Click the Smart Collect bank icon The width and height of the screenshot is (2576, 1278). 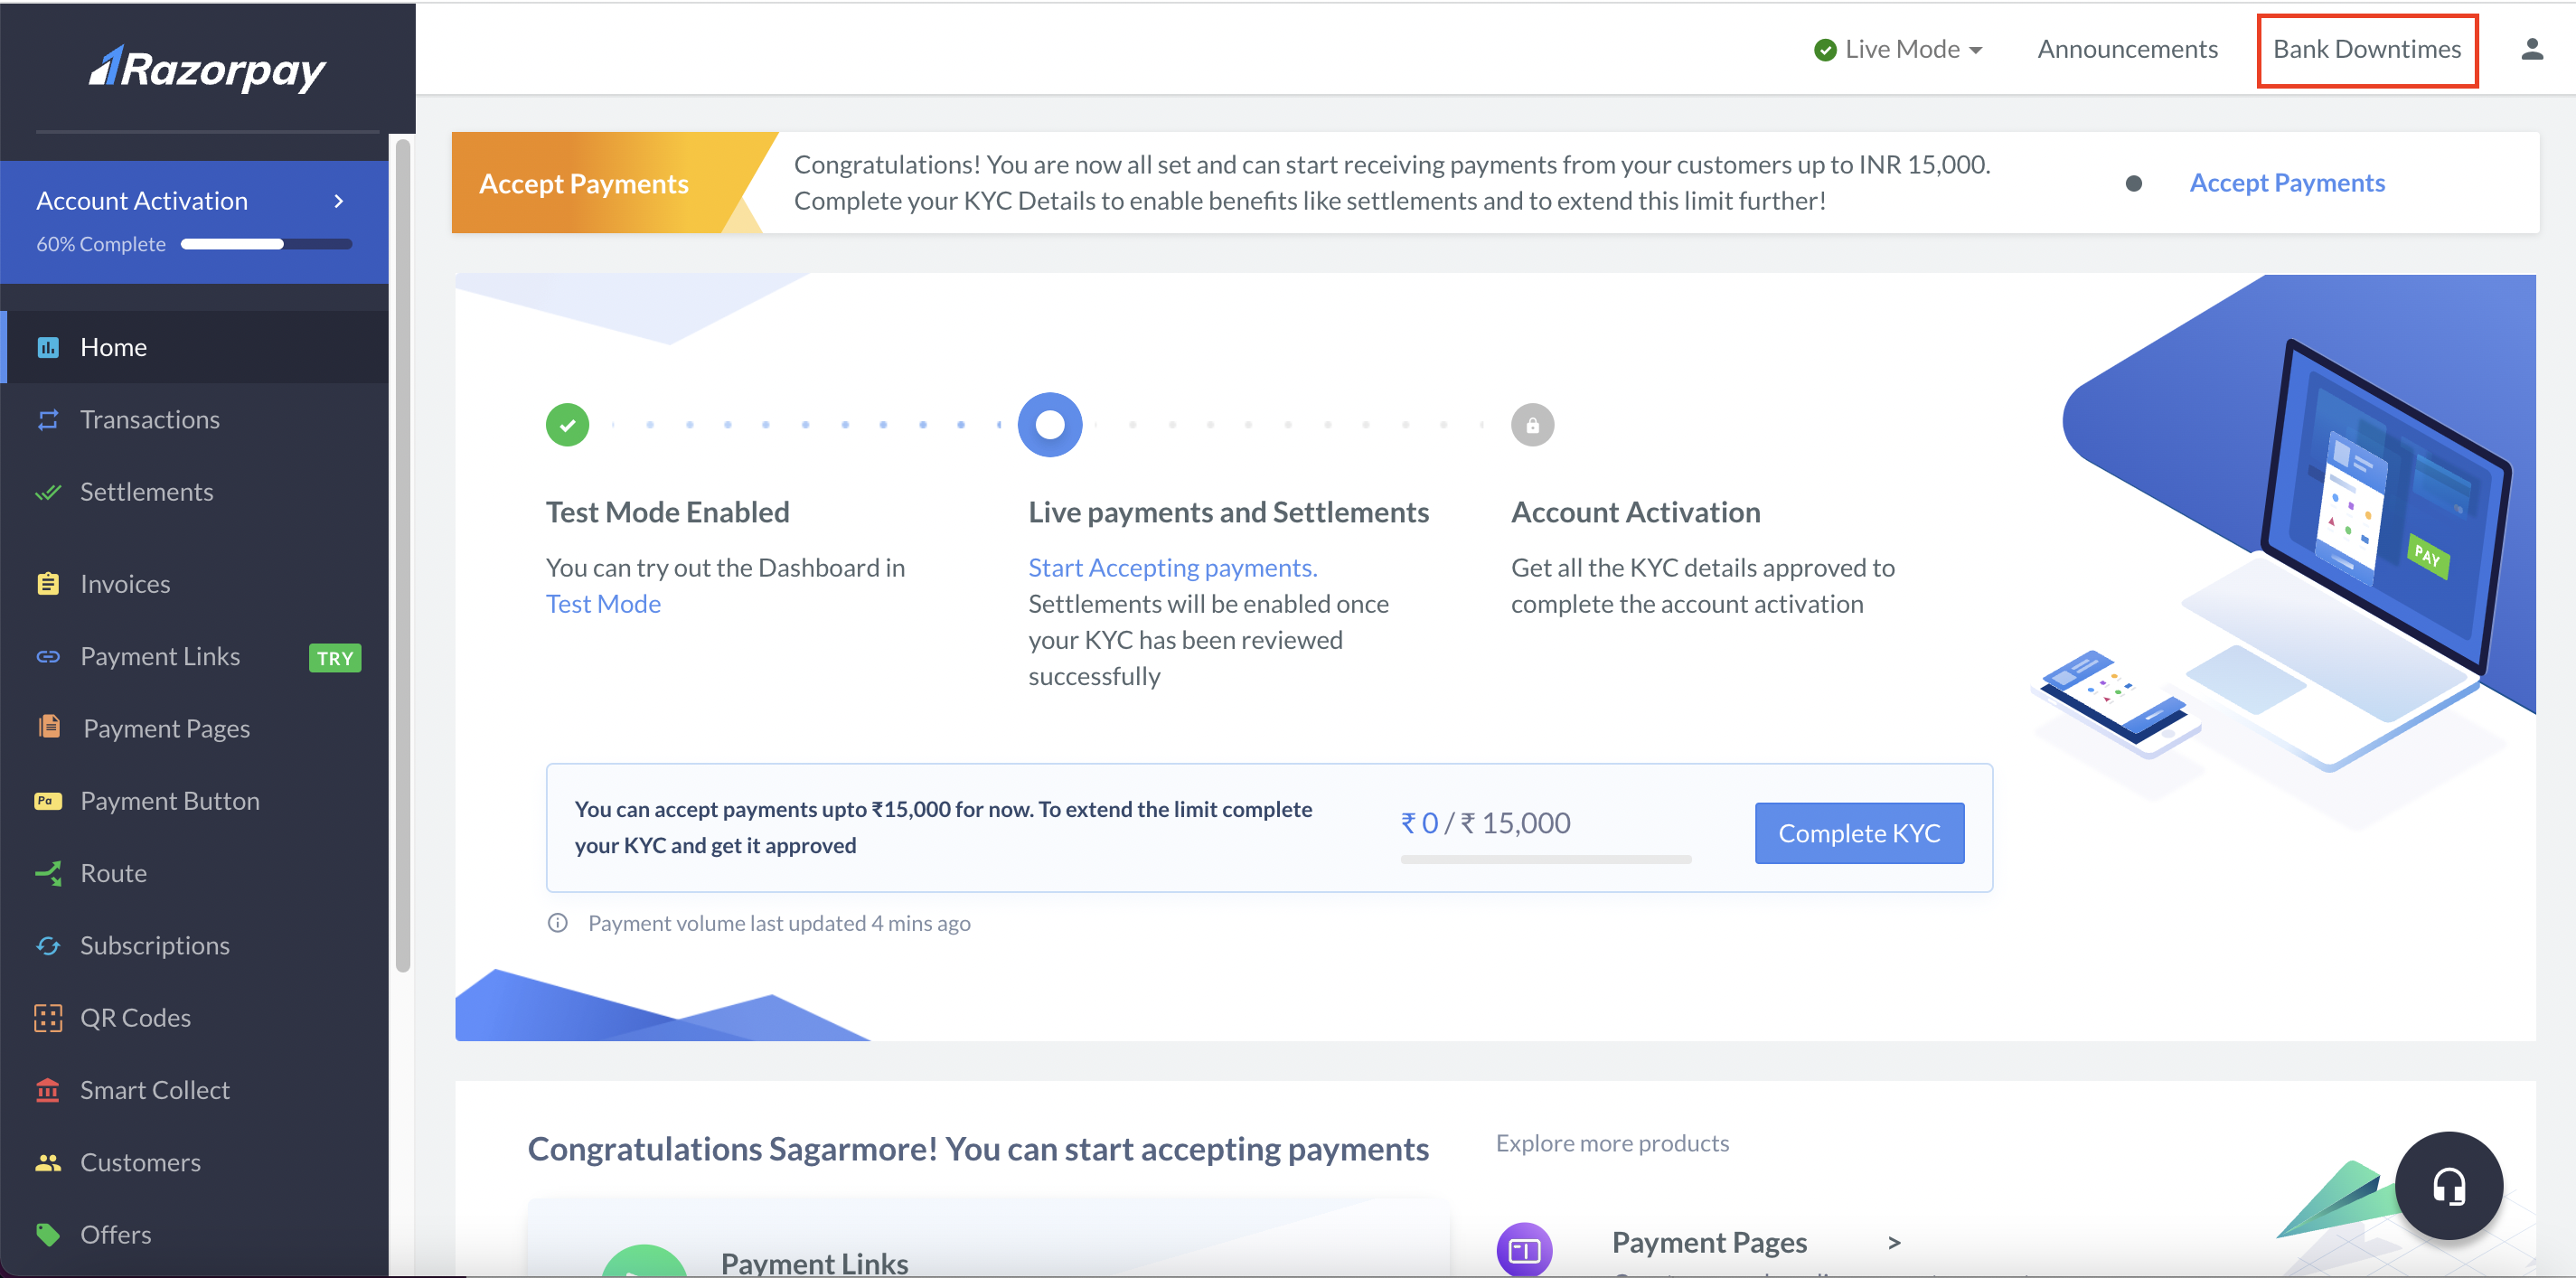[x=48, y=1089]
